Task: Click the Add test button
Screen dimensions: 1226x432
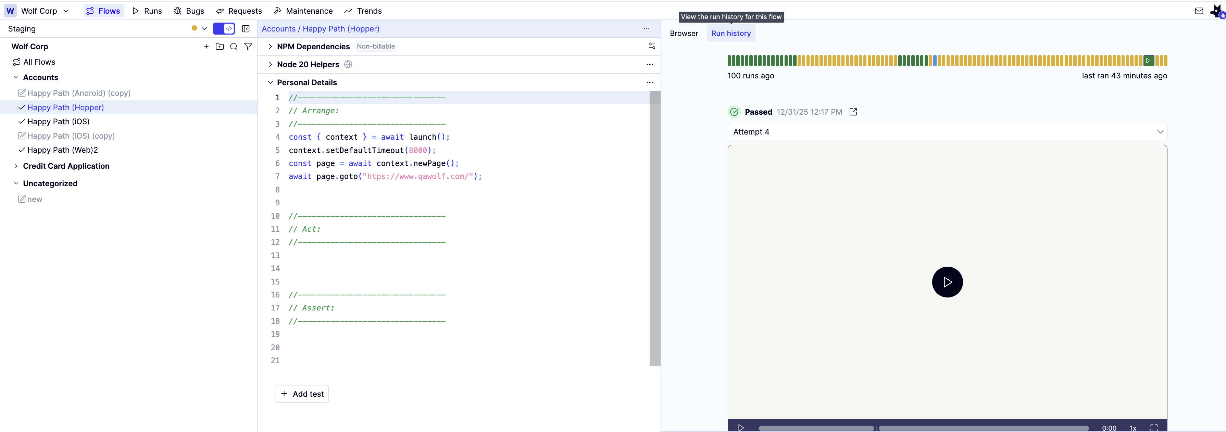Action: click(x=302, y=394)
